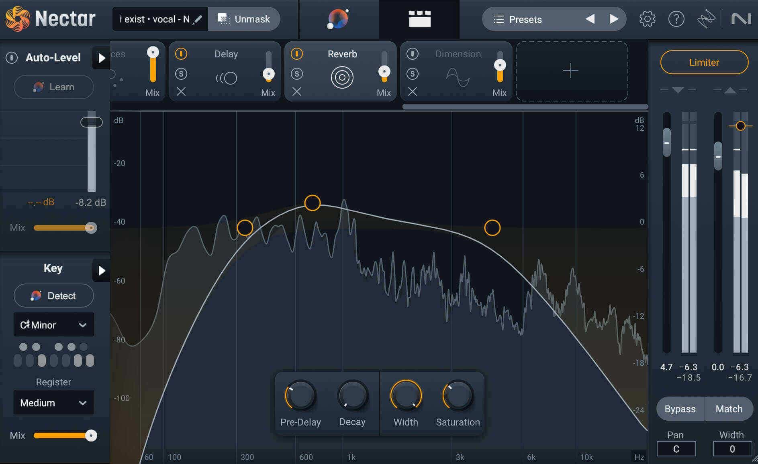The height and width of the screenshot is (464, 758).
Task: Toggle Dimension module power button
Action: click(x=413, y=54)
